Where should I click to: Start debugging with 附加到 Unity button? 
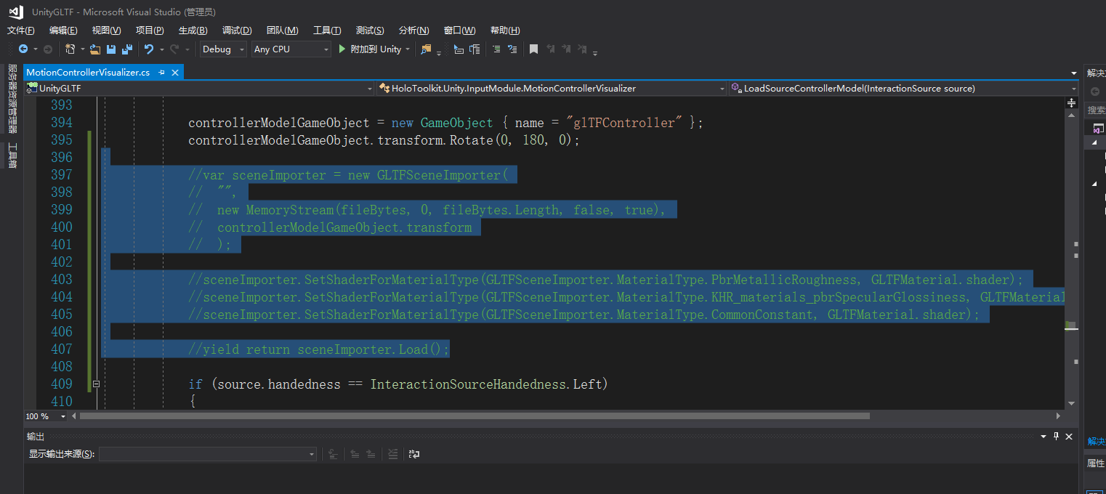[x=373, y=49]
